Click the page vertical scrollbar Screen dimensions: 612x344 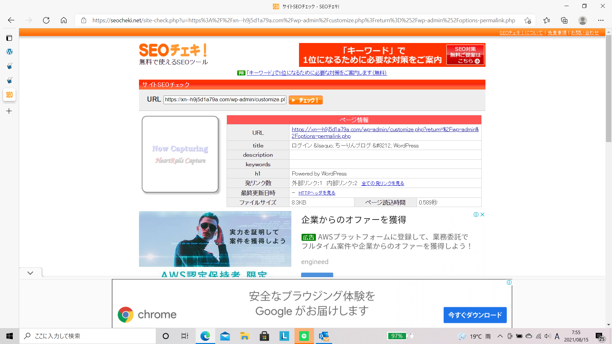coord(608,89)
